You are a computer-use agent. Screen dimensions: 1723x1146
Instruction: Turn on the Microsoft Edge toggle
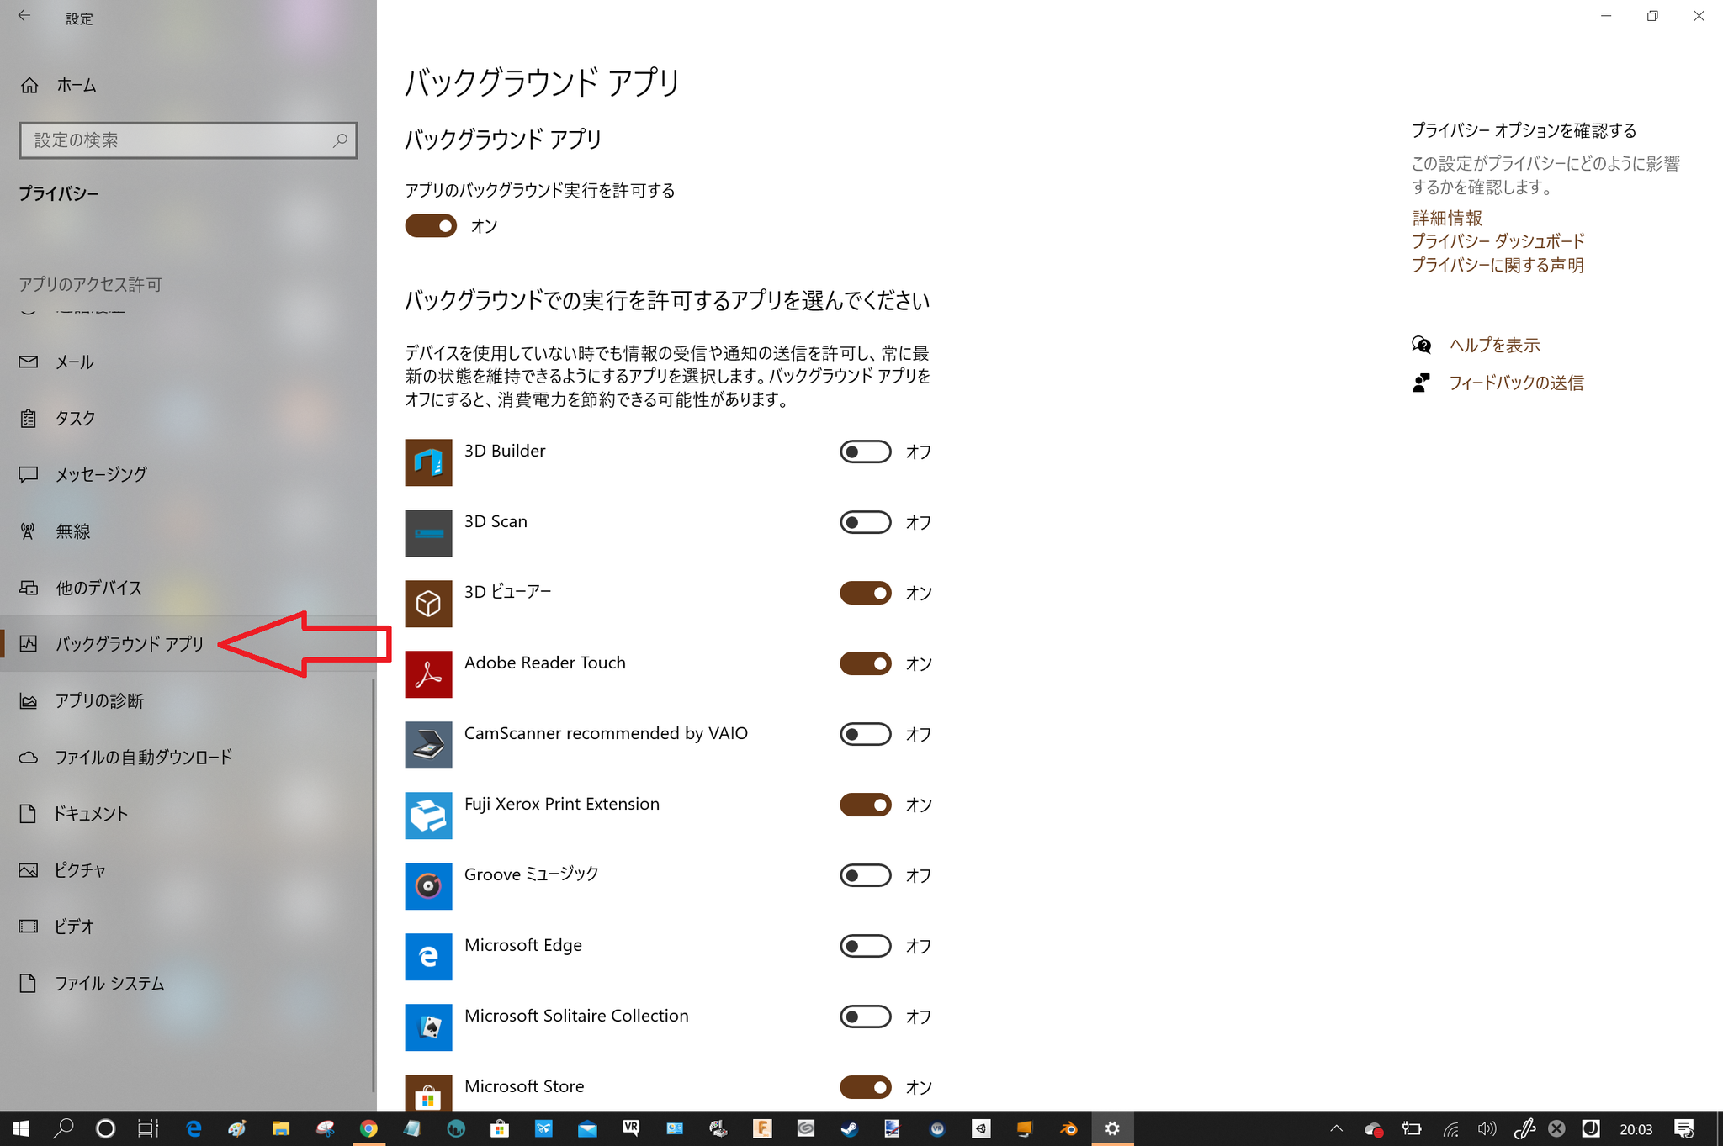[x=864, y=946]
